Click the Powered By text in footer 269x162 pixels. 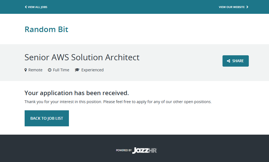point(124,150)
